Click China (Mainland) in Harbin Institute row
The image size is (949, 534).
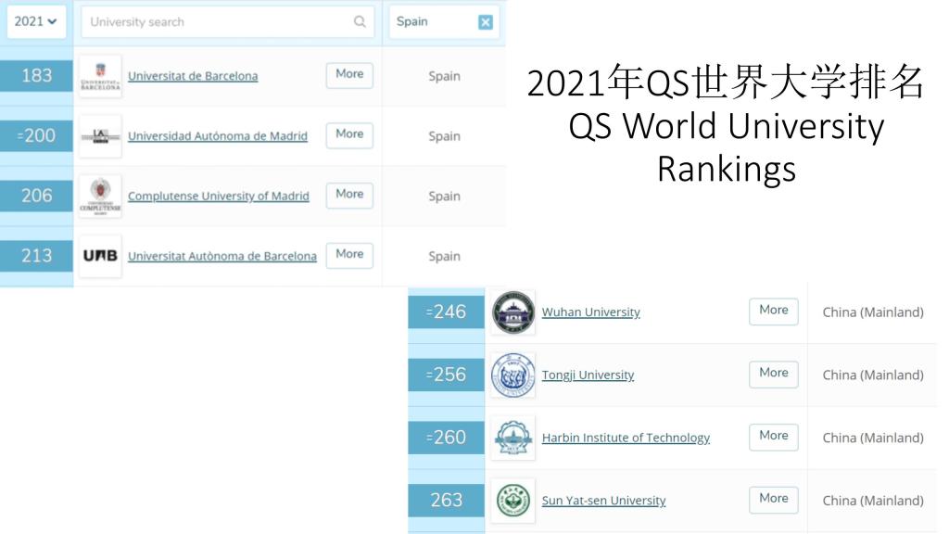pos(873,438)
